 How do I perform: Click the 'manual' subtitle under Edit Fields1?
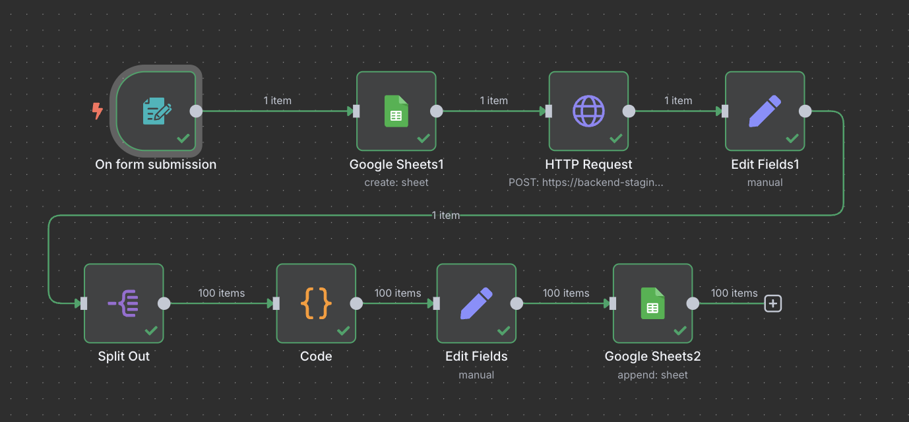[765, 183]
